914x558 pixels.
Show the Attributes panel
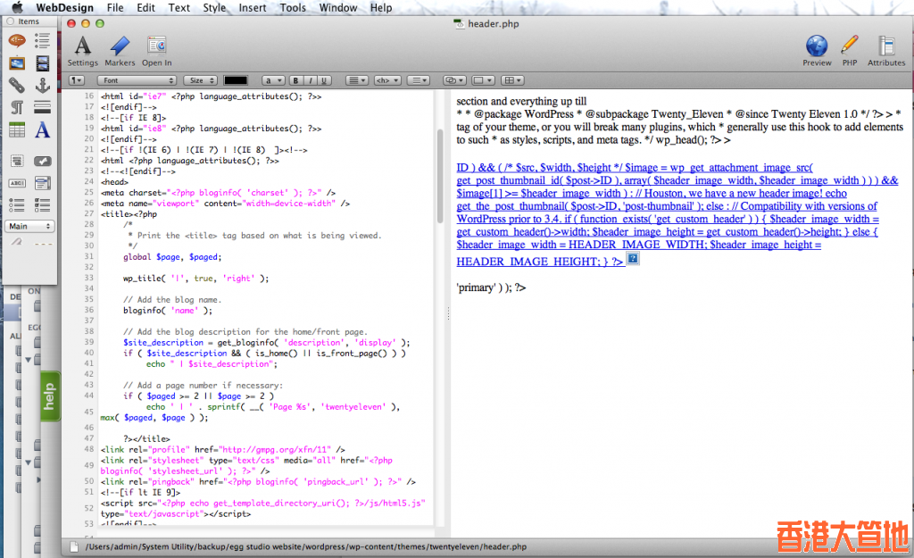(x=886, y=51)
